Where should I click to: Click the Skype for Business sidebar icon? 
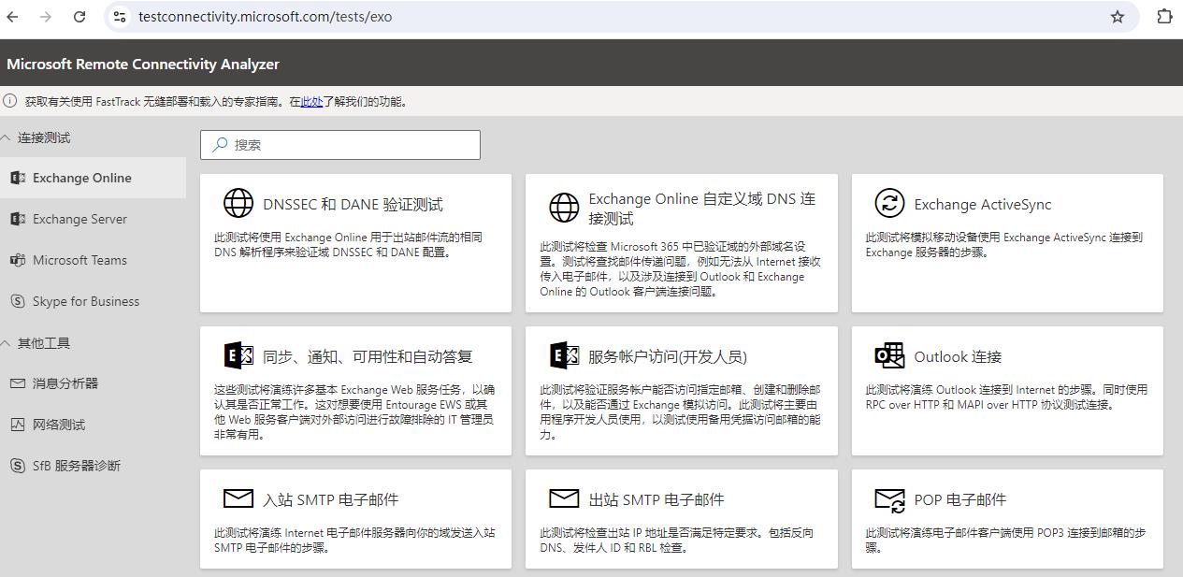(x=18, y=301)
